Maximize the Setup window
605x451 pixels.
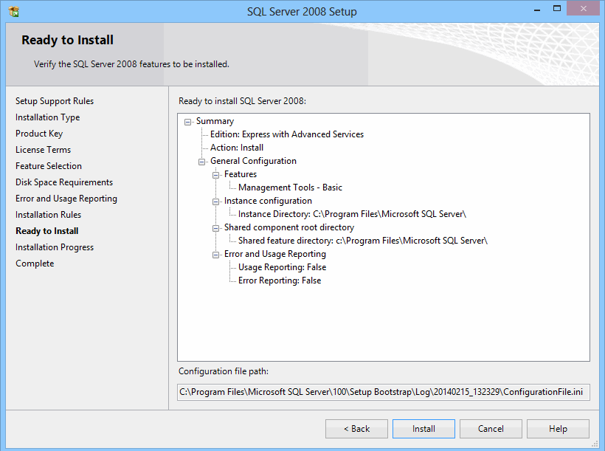click(x=557, y=9)
